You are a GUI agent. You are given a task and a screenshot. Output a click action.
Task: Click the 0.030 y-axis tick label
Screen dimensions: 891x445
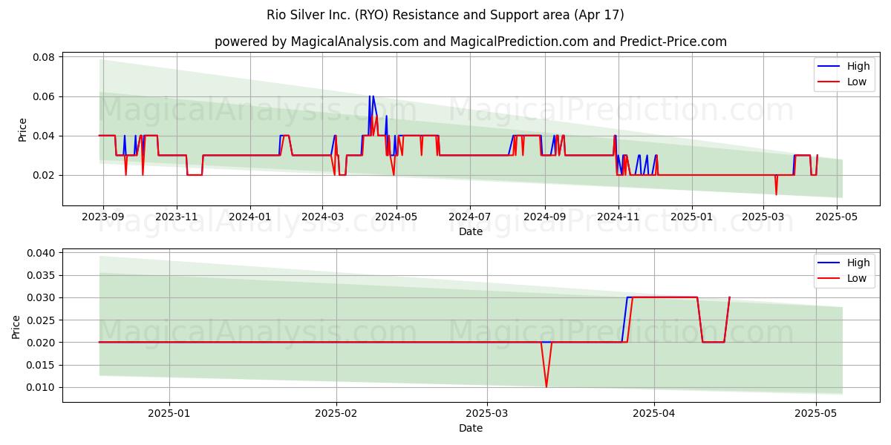tap(42, 297)
